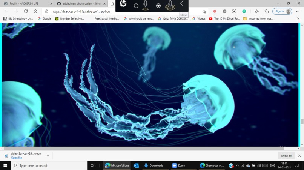Viewport: 304px width, 170px height.
Task: Close the downloads bar
Action: click(x=299, y=156)
